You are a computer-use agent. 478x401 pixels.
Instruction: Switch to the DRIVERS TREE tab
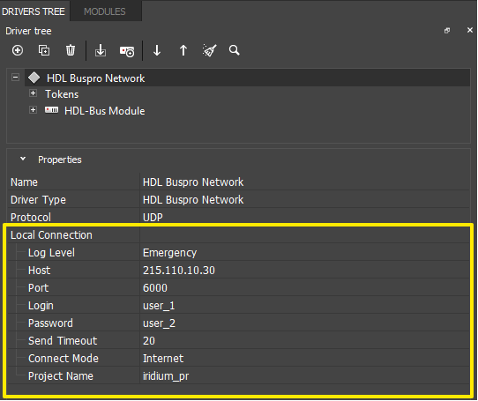point(34,11)
